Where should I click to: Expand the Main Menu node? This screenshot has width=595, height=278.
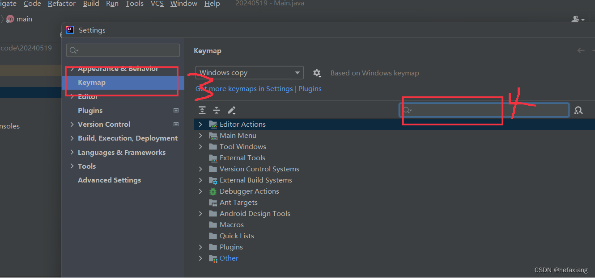coord(200,136)
